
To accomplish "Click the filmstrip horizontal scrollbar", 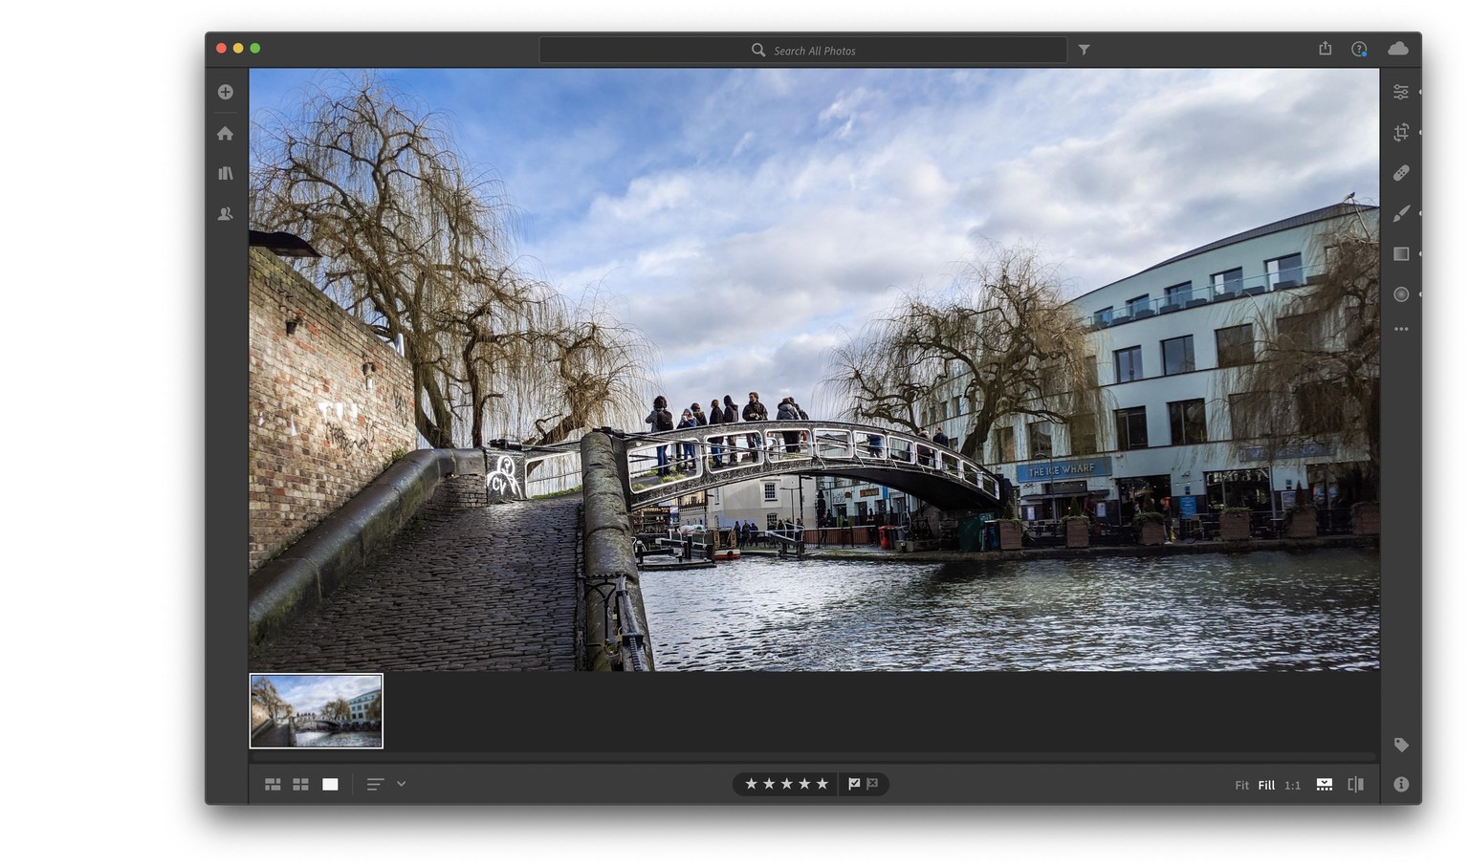I will [814, 757].
